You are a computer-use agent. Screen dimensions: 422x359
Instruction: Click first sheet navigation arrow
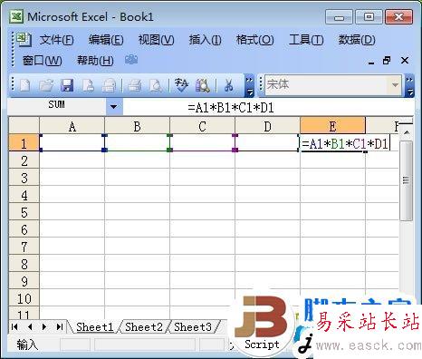14,326
